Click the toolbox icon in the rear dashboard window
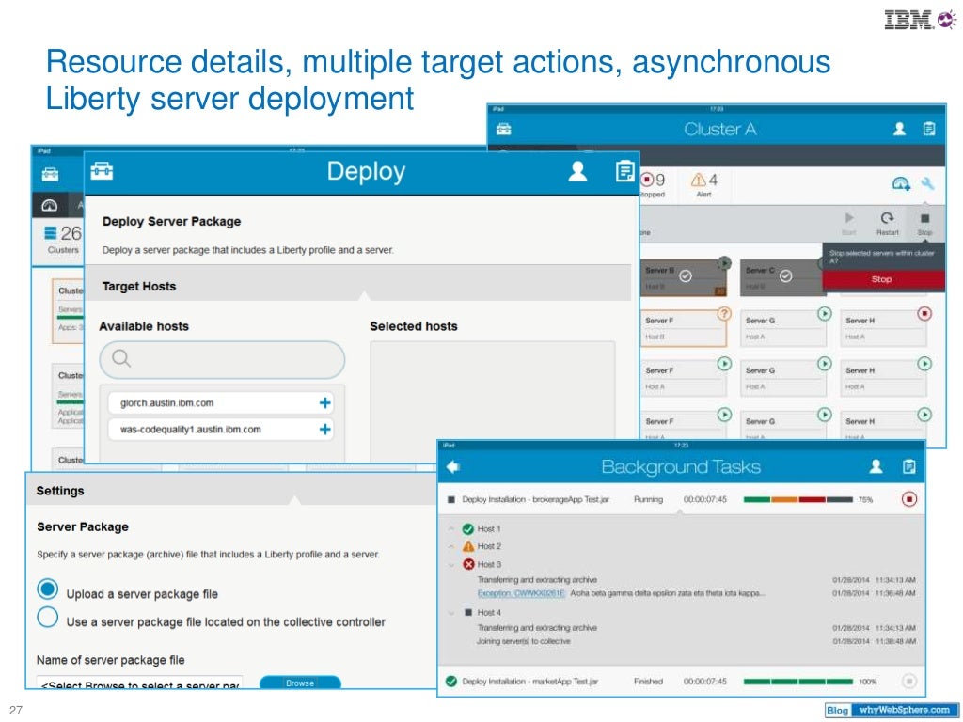Image resolution: width=963 pixels, height=722 pixels. 51,174
